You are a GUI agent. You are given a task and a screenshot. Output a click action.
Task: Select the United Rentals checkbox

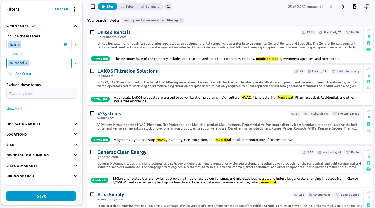tap(92, 32)
